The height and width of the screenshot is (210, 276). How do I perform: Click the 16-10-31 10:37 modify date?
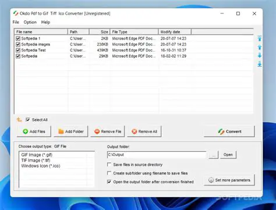click(x=174, y=50)
